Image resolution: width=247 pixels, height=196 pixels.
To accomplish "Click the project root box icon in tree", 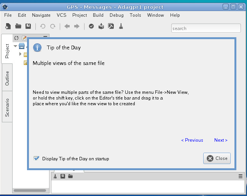I will [22, 46].
